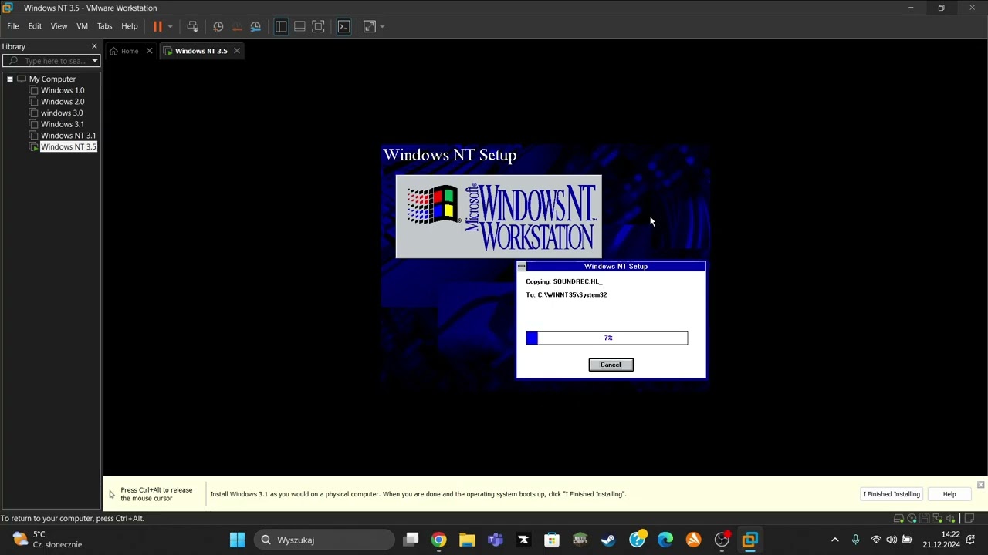Open the library search dropdown arrow

pyautogui.click(x=95, y=61)
